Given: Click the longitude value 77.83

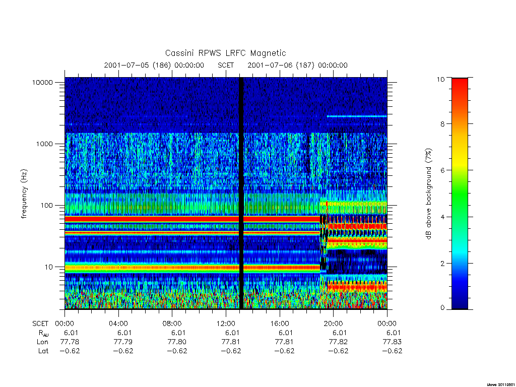Looking at the screenshot, I should click(x=392, y=342).
